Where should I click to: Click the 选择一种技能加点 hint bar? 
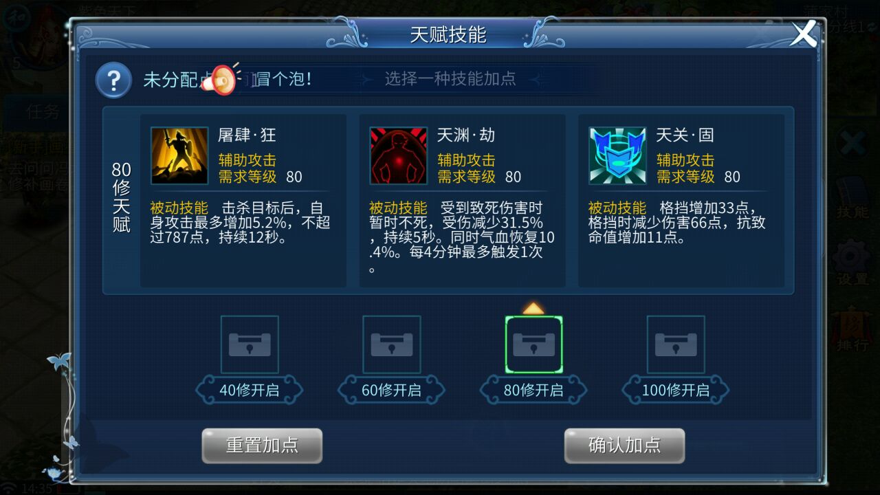450,78
